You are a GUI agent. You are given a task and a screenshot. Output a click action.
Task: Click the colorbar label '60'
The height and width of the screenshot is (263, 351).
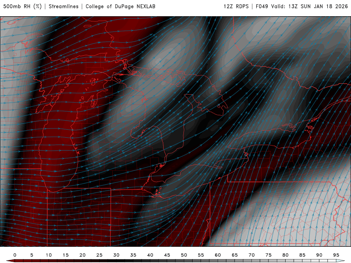pyautogui.click(x=218, y=255)
